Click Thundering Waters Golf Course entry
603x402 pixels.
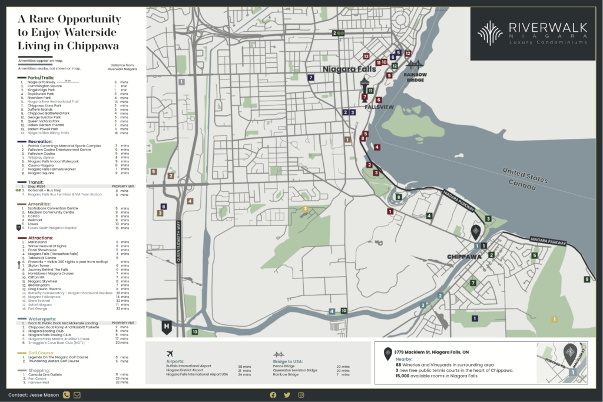(x=54, y=361)
